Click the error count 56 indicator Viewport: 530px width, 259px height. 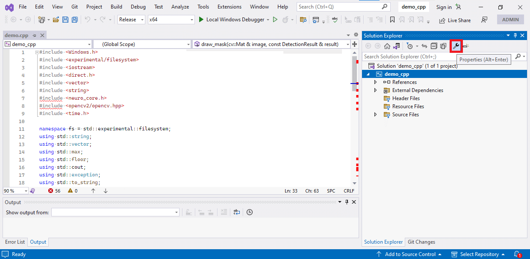(x=54, y=191)
